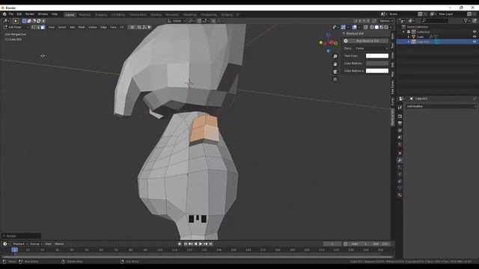Open the viewport View menu
This screenshot has height=269, width=479.
pos(52,27)
